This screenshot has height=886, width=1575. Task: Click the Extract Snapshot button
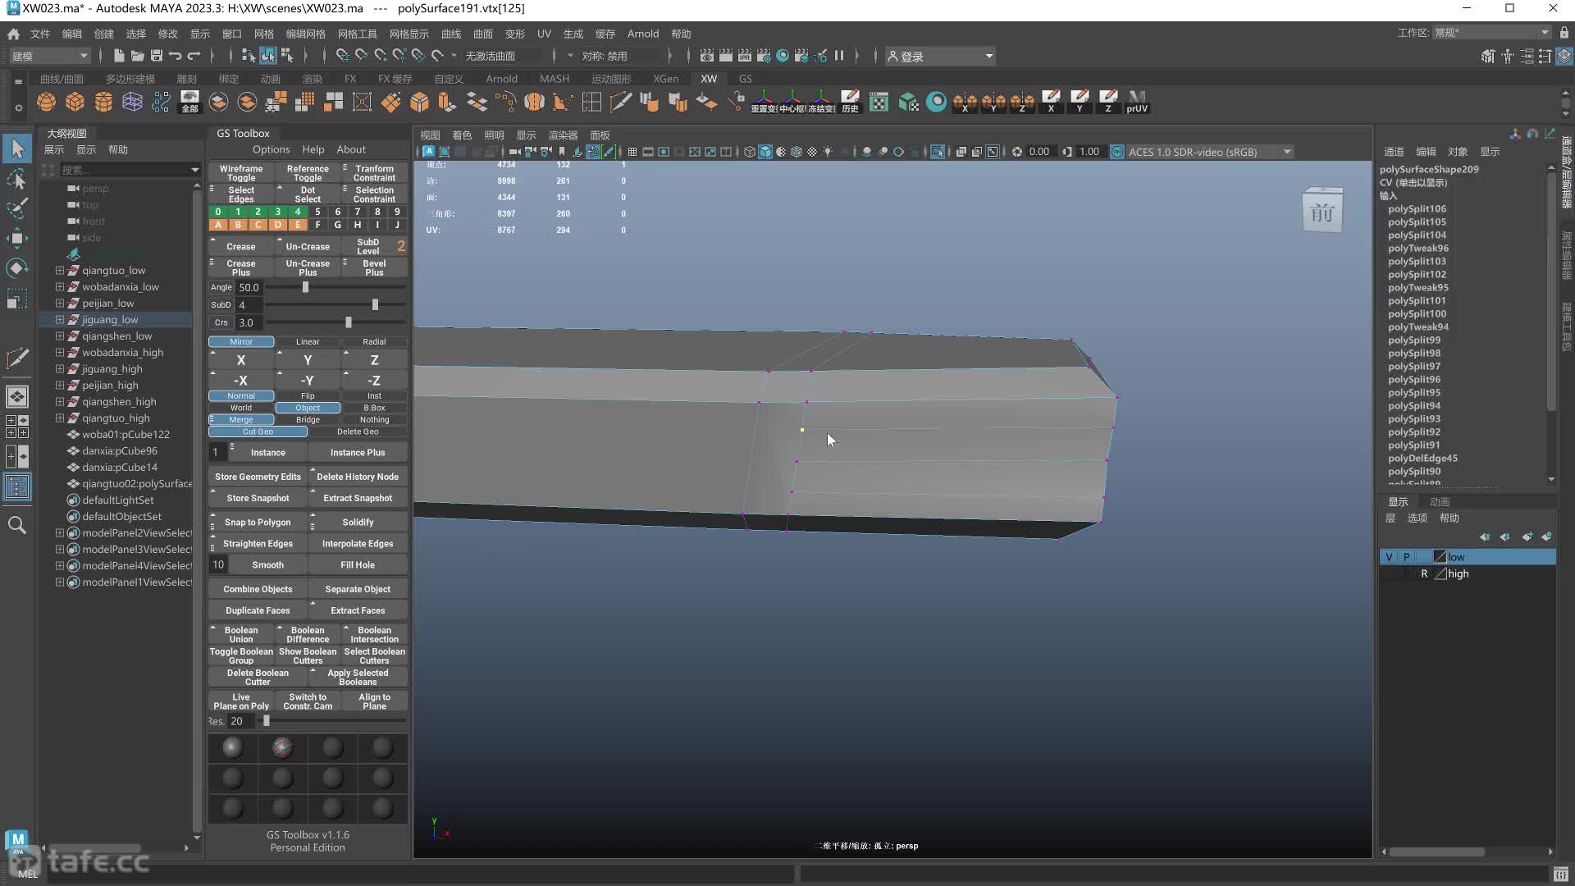tap(357, 498)
